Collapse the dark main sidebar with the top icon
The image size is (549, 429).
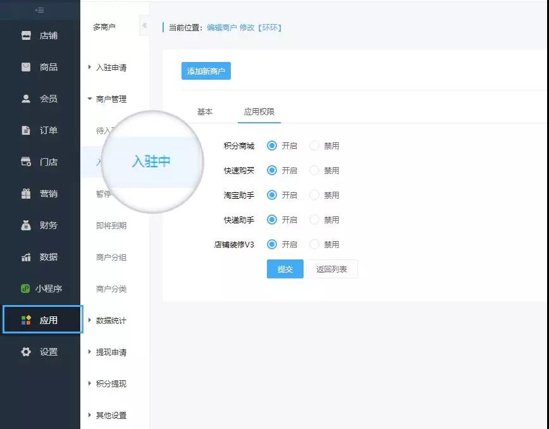(x=40, y=10)
